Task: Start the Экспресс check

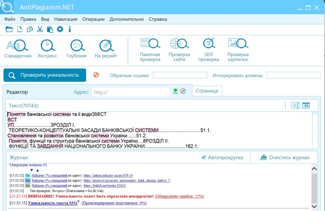Action: pos(47,49)
